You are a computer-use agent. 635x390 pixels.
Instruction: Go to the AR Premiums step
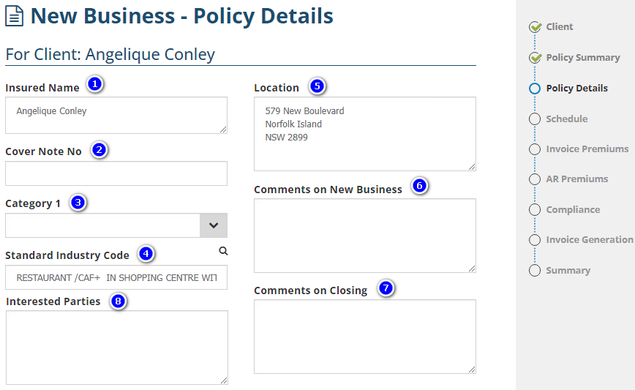[x=576, y=179]
